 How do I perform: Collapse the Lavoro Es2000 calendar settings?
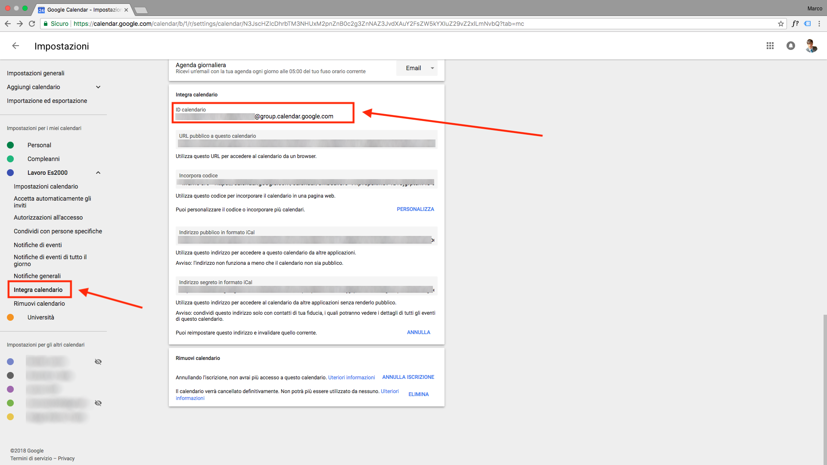tap(98, 173)
